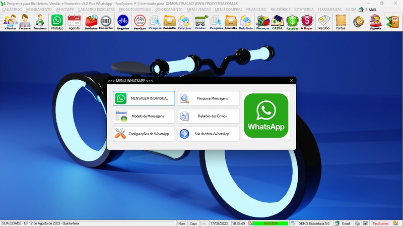This screenshot has height=227, width=403.
Task: Open the FINANCEIRO menu
Action: (256, 9)
